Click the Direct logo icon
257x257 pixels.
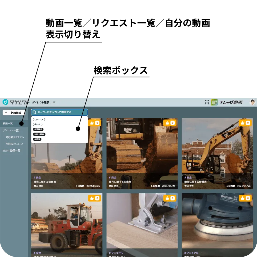tap(5, 102)
